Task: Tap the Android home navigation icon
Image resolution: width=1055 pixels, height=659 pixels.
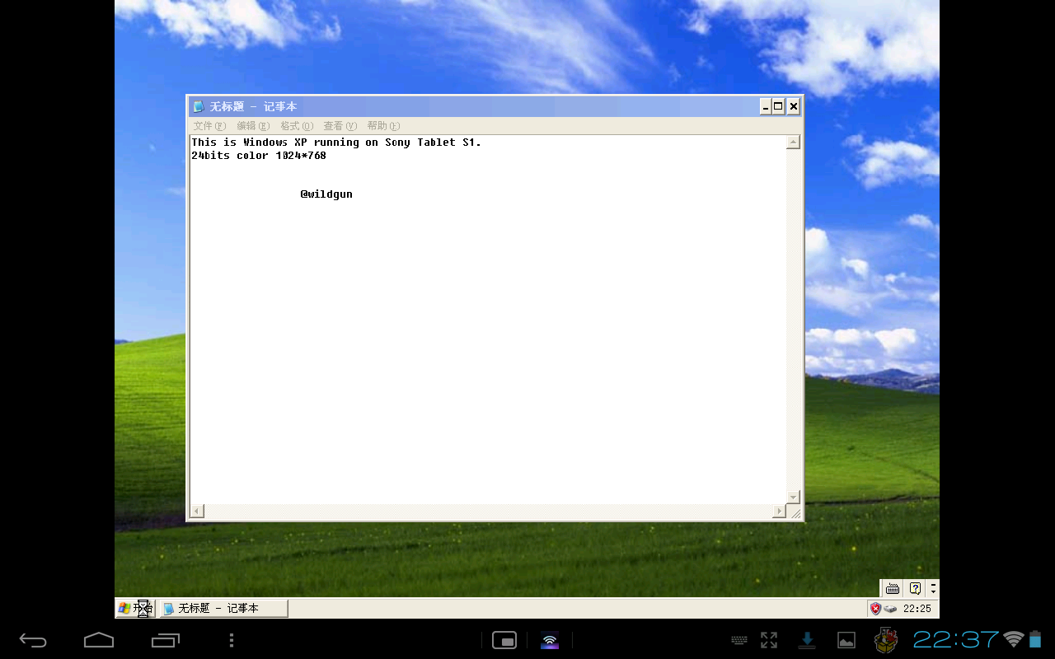Action: [x=99, y=640]
